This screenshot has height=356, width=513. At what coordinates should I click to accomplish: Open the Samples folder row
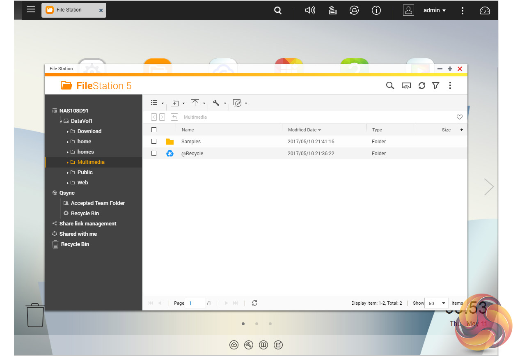pyautogui.click(x=305, y=142)
